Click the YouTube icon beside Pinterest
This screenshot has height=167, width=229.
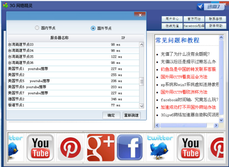(40, 148)
